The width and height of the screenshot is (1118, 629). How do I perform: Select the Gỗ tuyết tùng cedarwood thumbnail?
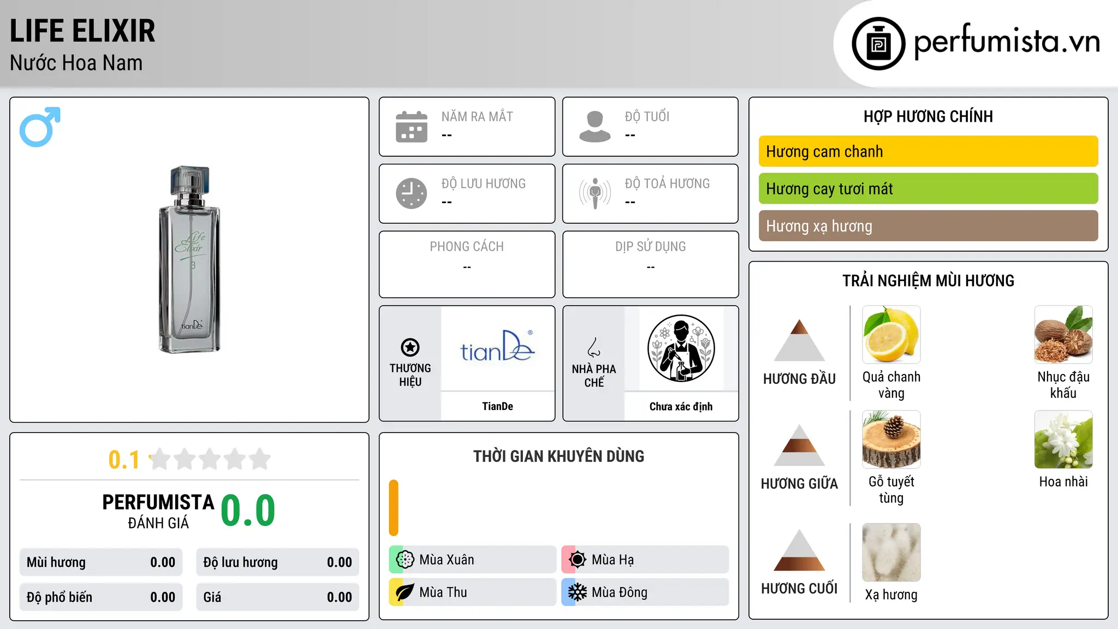(x=891, y=440)
